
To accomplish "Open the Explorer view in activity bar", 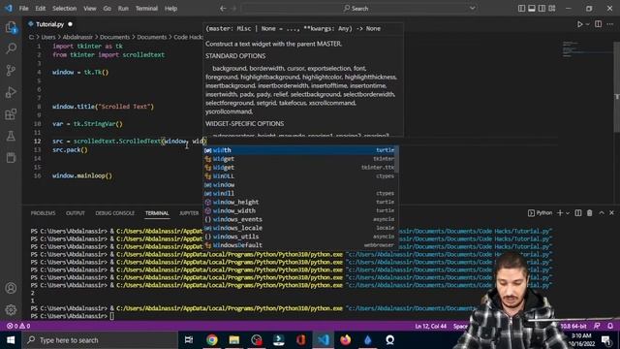I will [11, 28].
